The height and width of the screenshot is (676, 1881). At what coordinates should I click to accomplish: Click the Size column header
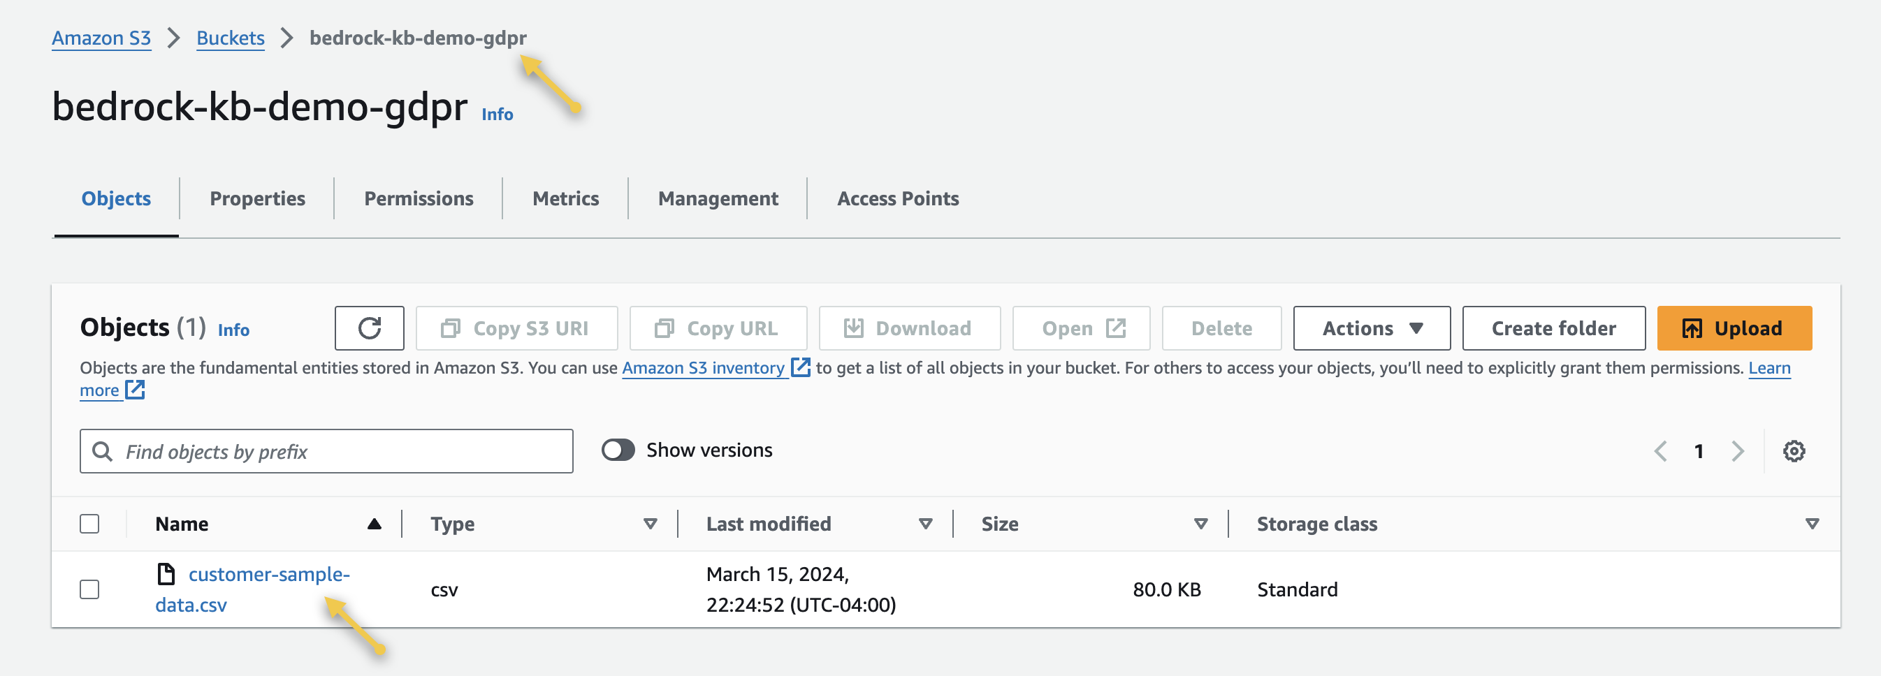[x=1000, y=524]
